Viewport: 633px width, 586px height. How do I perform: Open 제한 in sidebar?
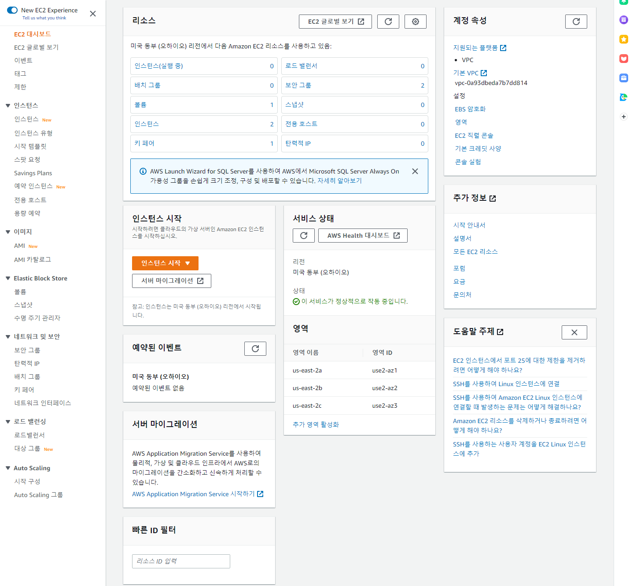click(x=20, y=87)
